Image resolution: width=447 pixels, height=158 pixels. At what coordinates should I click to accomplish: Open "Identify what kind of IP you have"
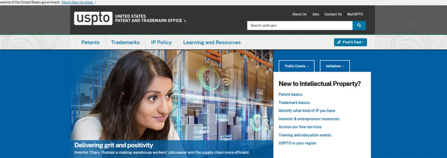307,111
